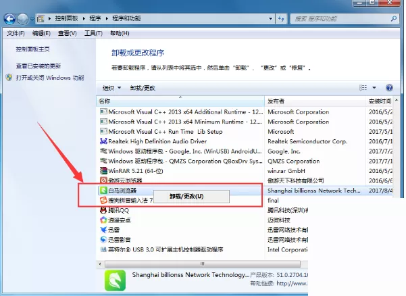
Task: Select WinRAR 5.21 (64-位) row text
Action: tap(136, 171)
